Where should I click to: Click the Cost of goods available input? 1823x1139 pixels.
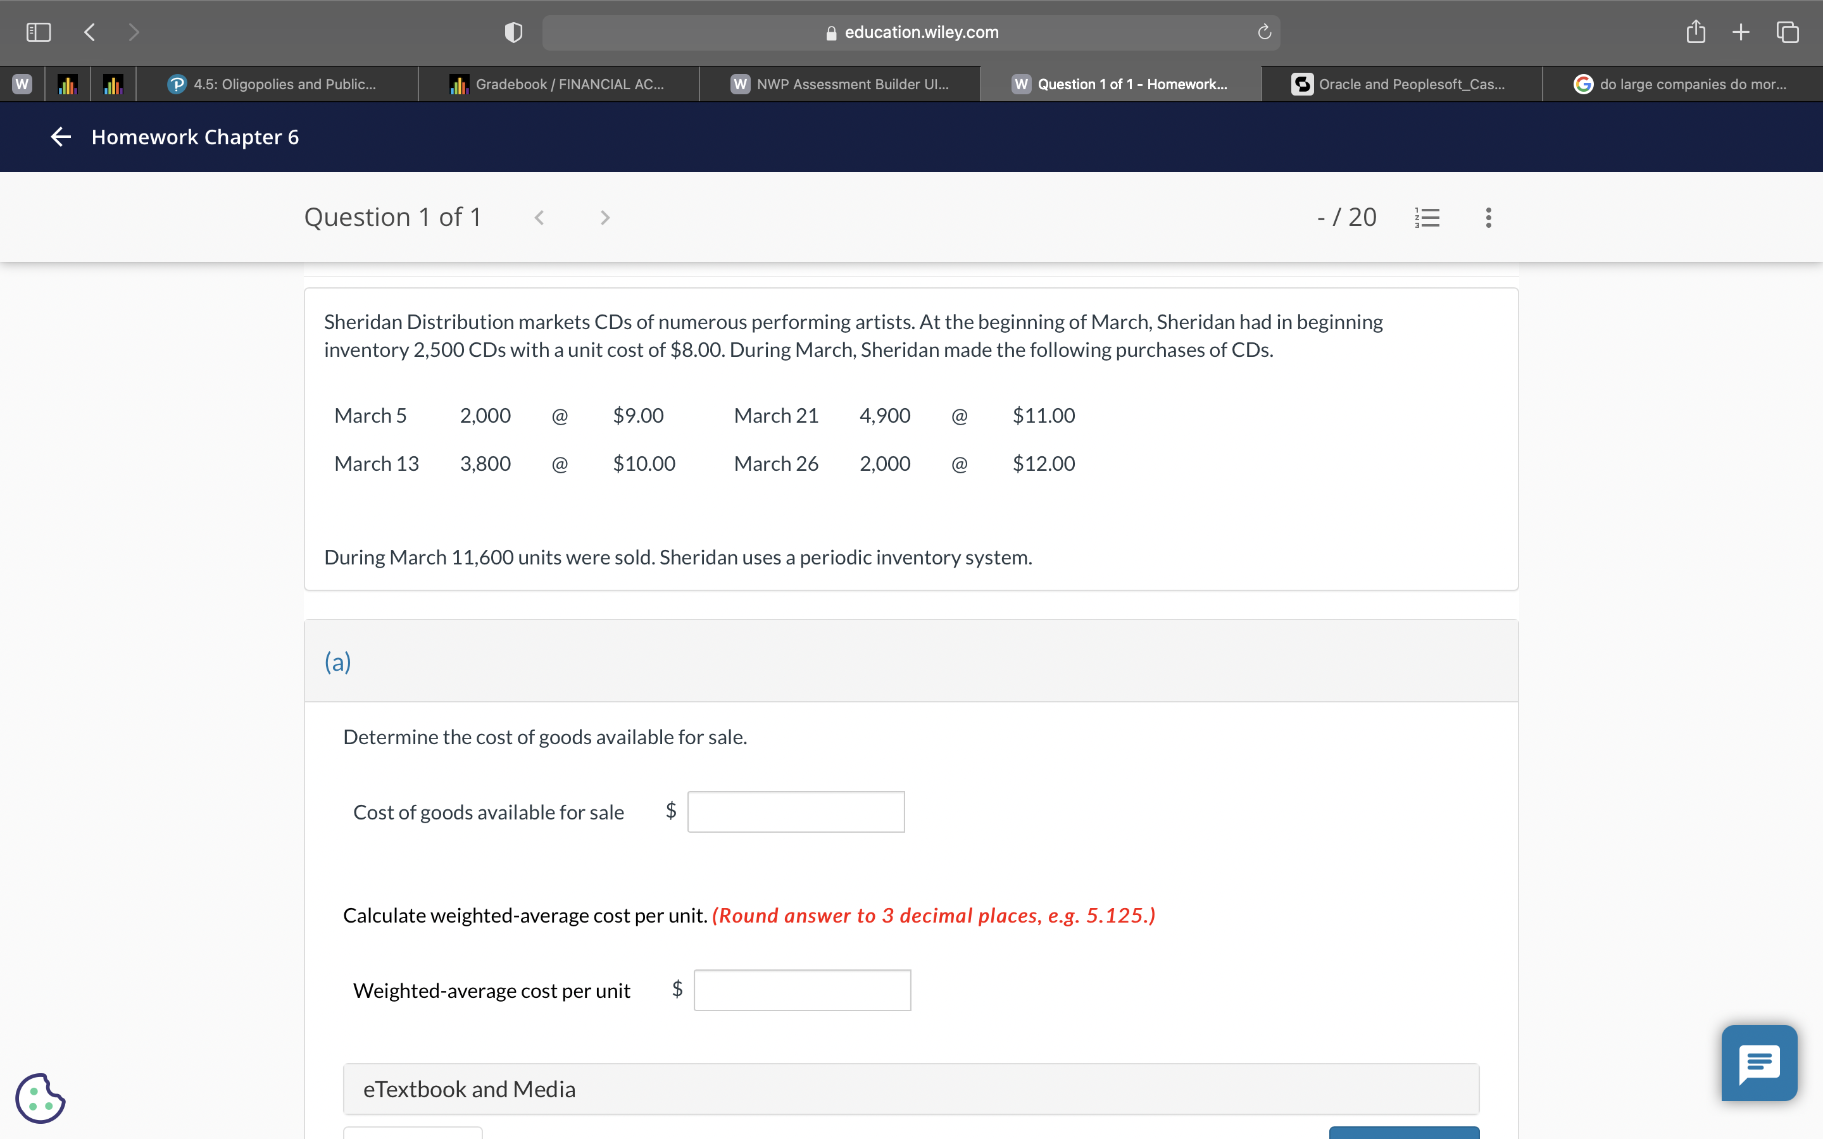(796, 811)
